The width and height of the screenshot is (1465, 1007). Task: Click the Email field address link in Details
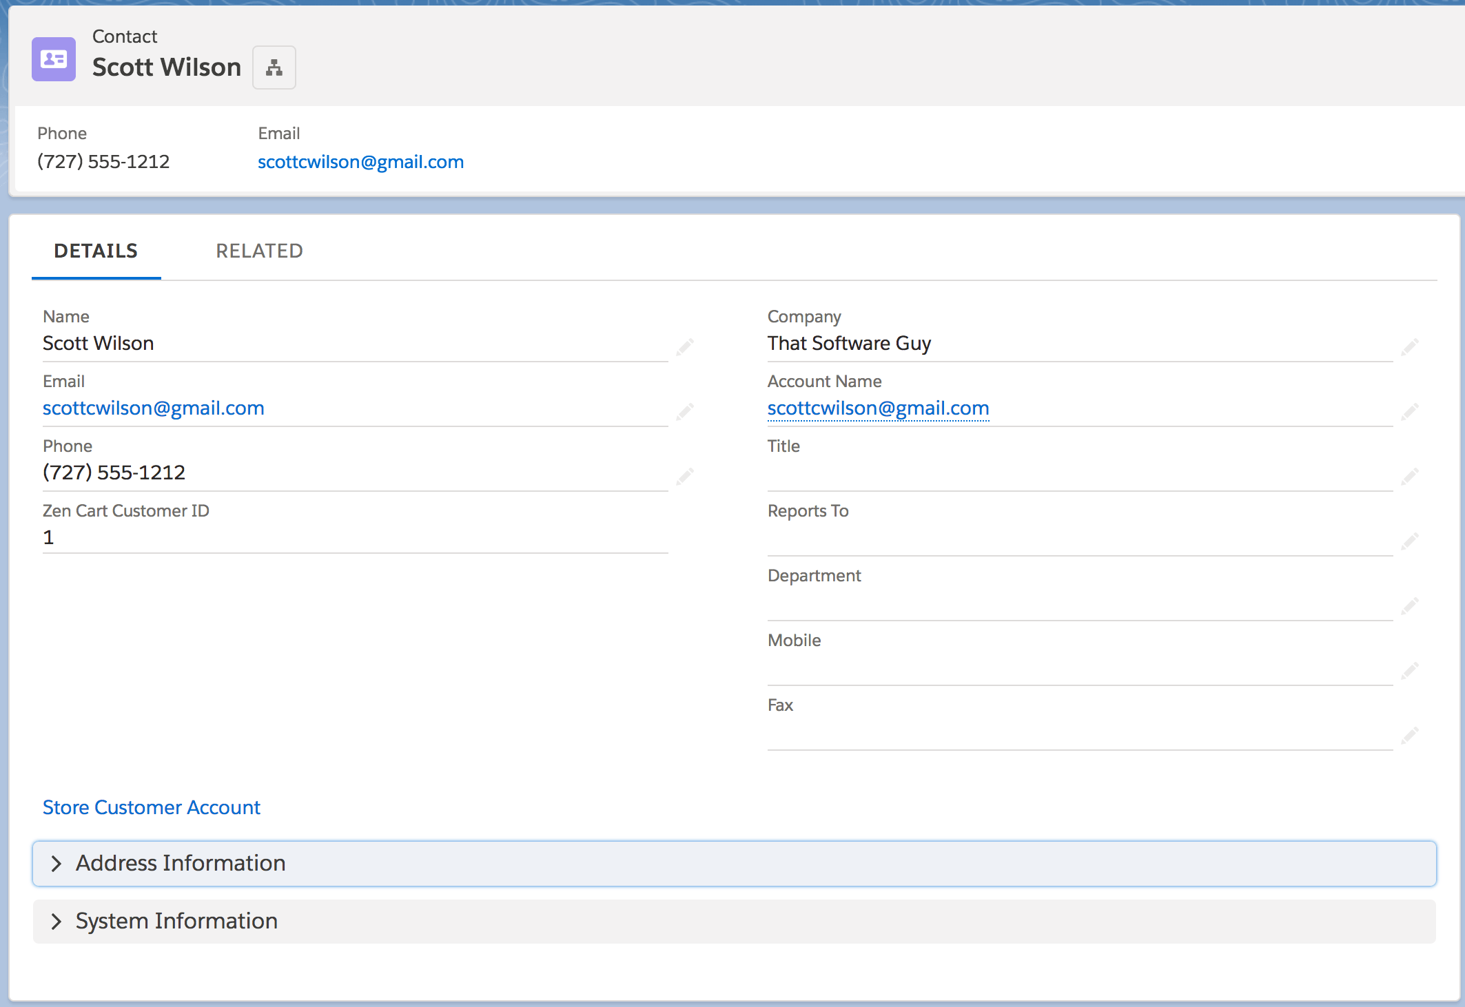click(154, 408)
